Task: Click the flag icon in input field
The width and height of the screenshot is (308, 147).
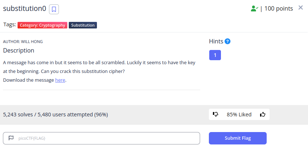Action: (x=11, y=138)
